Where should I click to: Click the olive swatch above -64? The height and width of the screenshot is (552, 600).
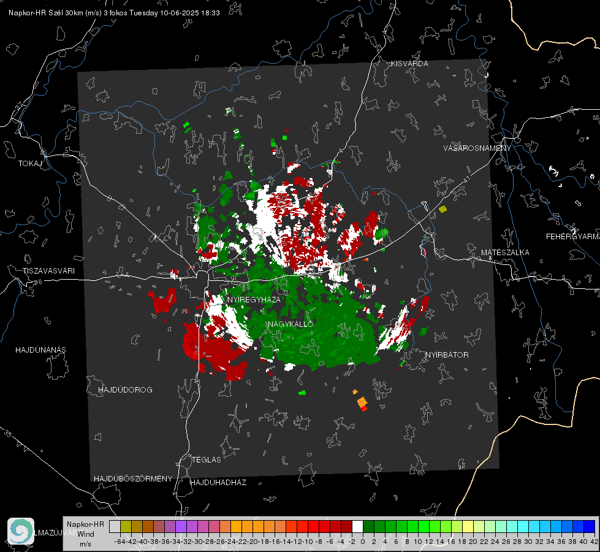pyautogui.click(x=126, y=526)
